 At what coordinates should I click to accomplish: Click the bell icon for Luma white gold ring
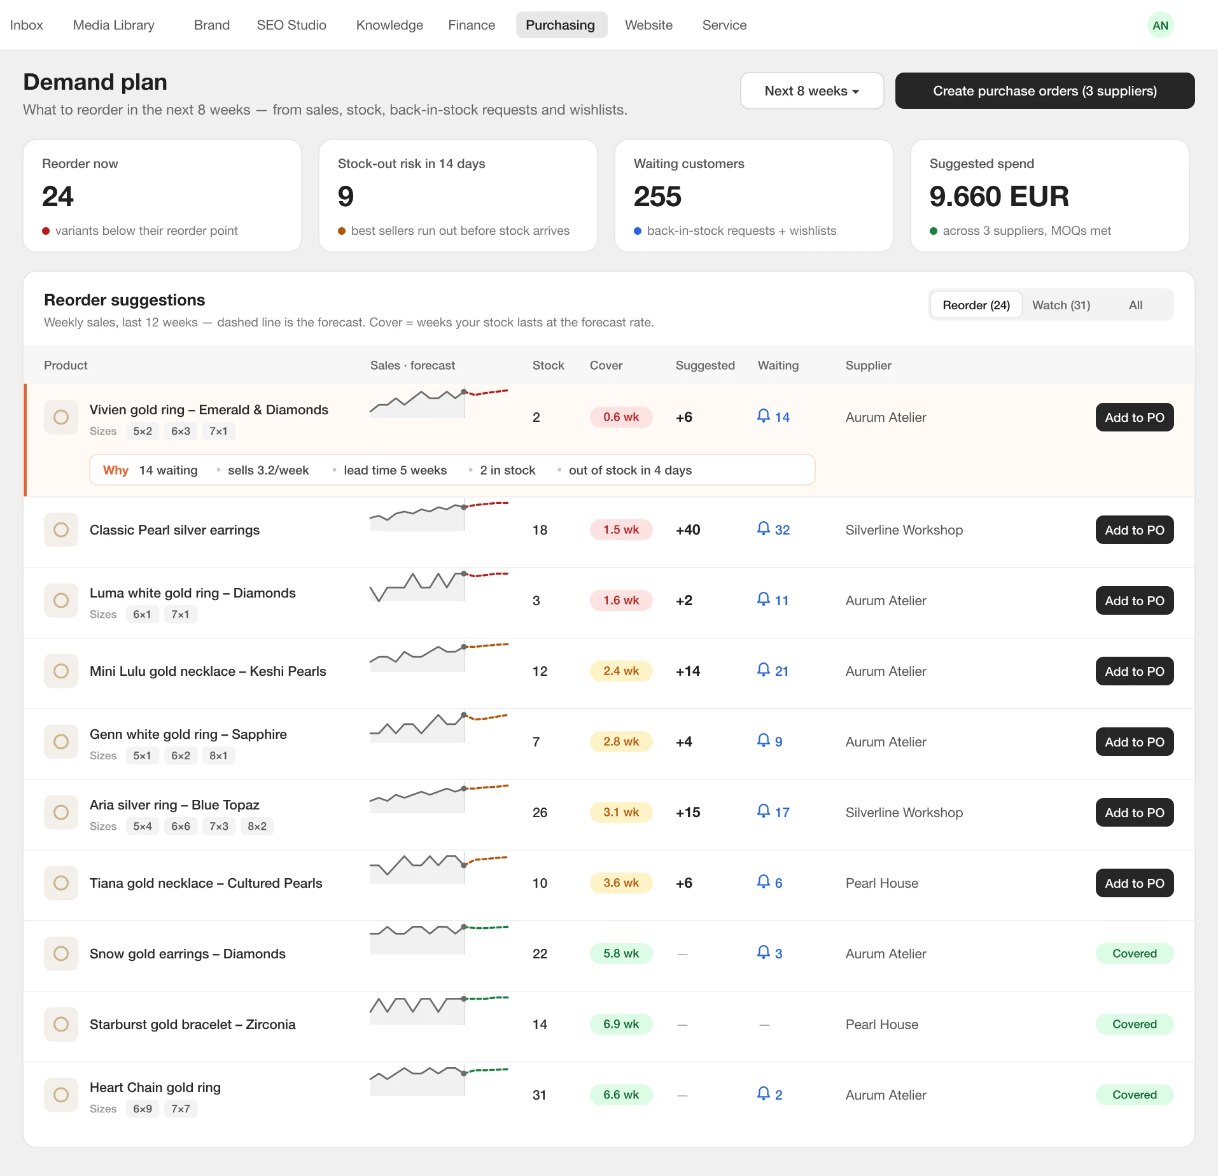tap(763, 599)
